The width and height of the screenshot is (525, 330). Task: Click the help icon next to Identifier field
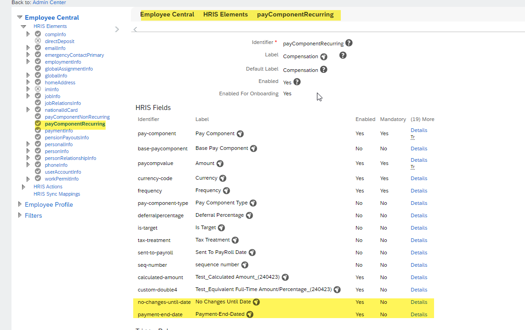tap(349, 43)
